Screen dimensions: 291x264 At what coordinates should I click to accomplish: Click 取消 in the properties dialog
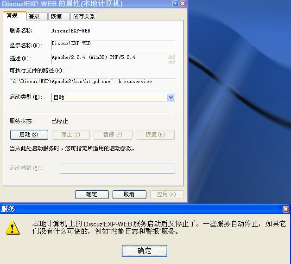point(129,194)
